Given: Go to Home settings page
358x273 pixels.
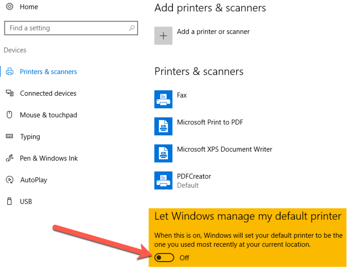Looking at the screenshot, I should click(29, 7).
